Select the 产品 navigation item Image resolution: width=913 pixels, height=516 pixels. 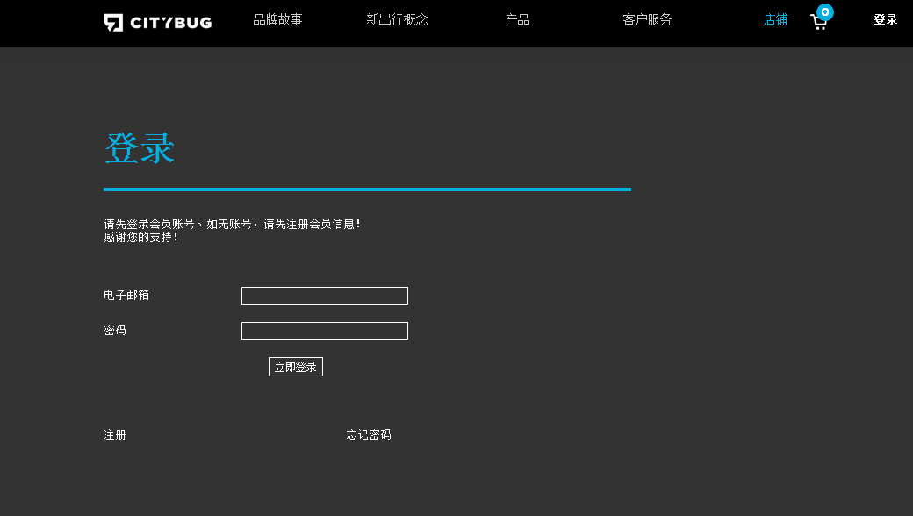pyautogui.click(x=517, y=20)
